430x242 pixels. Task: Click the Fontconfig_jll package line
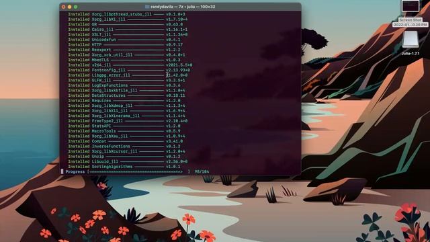point(129,70)
